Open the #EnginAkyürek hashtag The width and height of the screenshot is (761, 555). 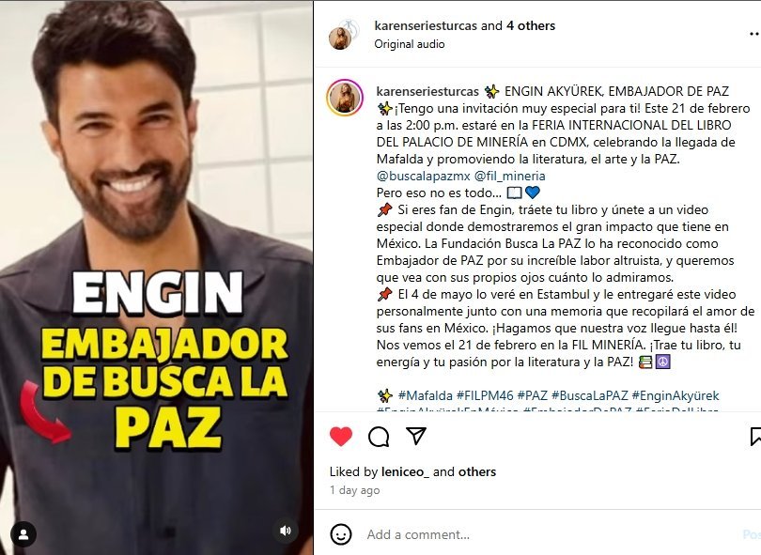(x=676, y=395)
